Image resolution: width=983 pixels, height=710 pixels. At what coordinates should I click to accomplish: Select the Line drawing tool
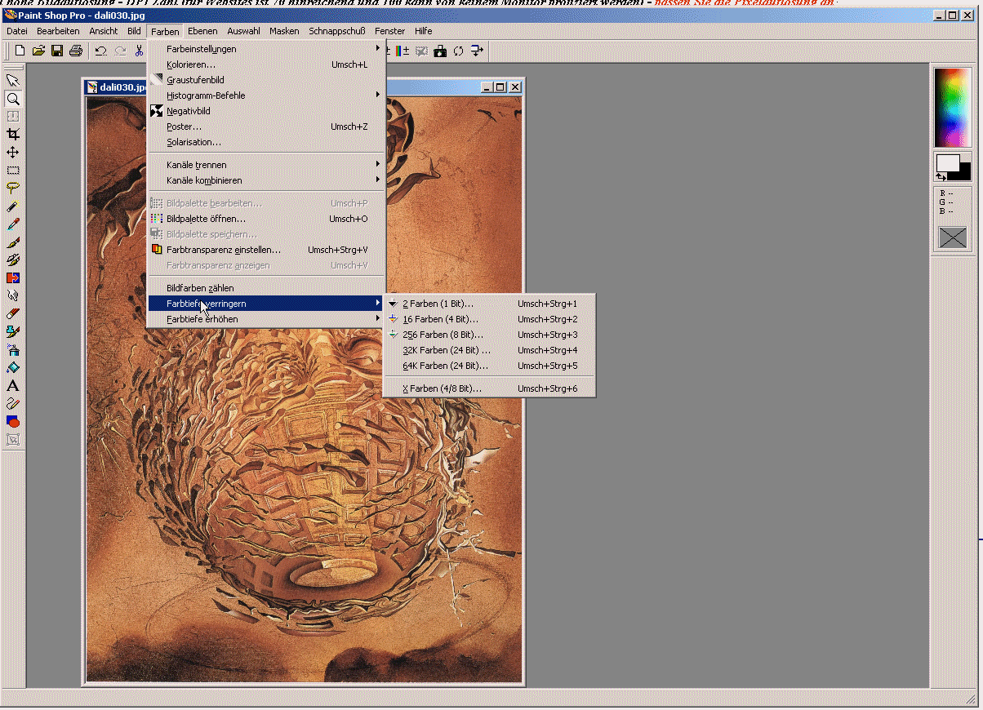coord(13,403)
